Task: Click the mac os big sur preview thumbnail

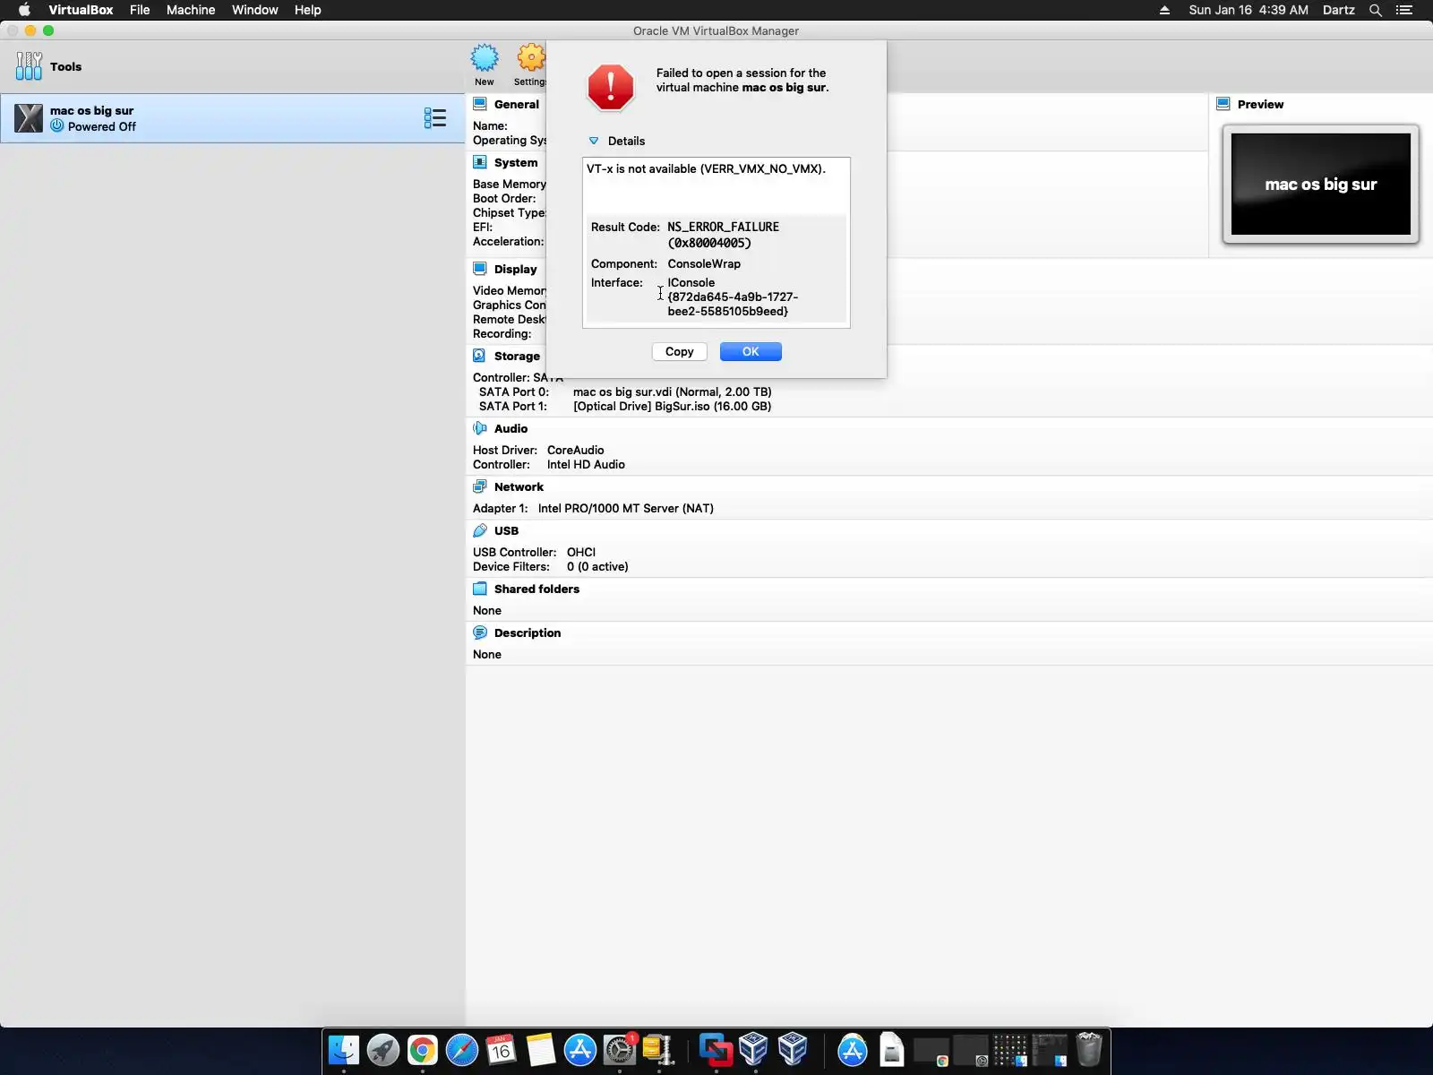Action: click(1321, 185)
